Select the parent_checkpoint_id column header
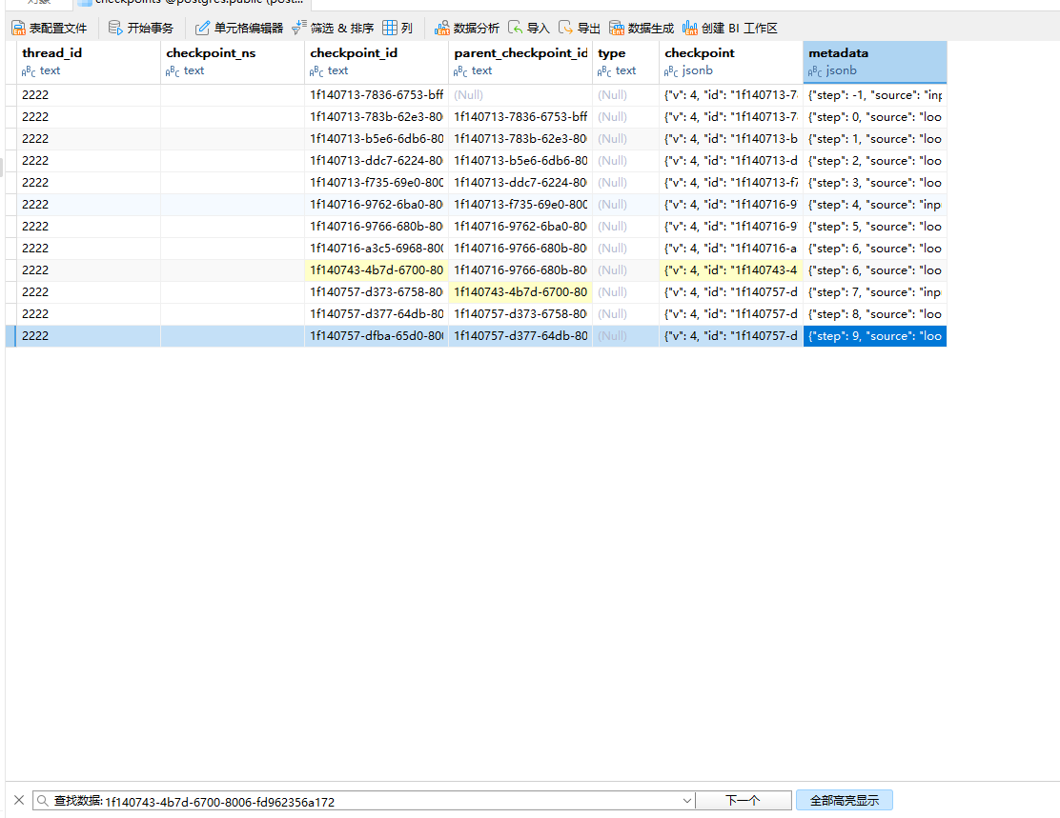This screenshot has width=1060, height=818. pyautogui.click(x=520, y=62)
